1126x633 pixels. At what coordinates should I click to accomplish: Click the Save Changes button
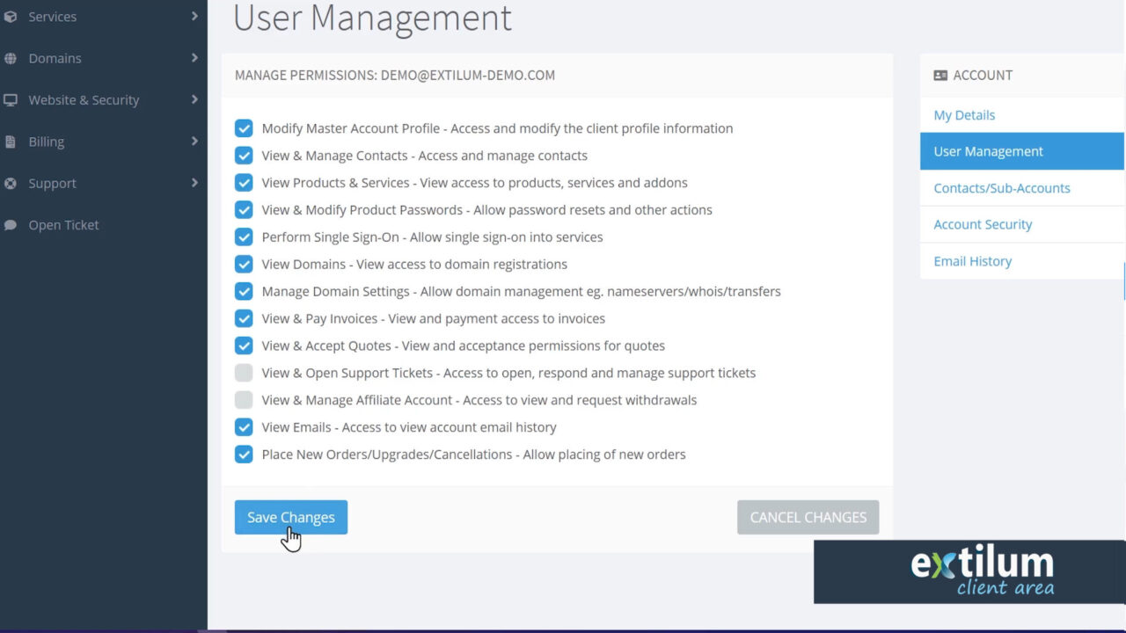point(290,517)
